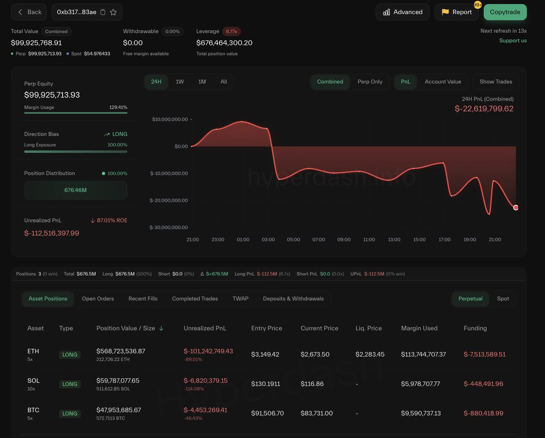View Completed Trades tab
545x438 pixels.
[194, 299]
